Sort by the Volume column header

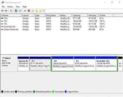point(11,15)
